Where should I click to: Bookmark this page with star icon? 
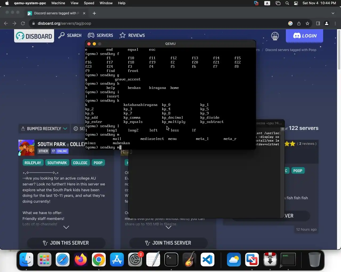click(307, 23)
